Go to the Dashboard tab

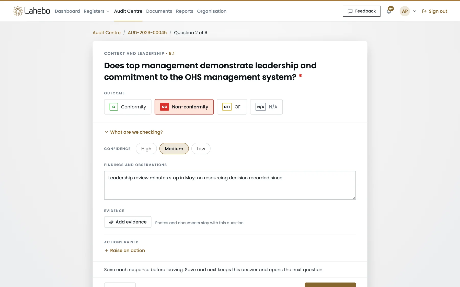point(67,11)
